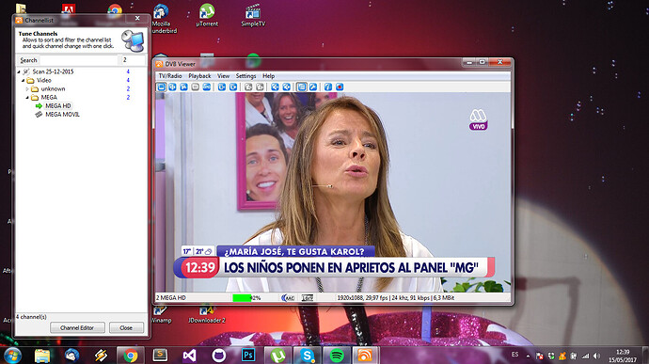This screenshot has height=364, width=649.
Task: Open the µTorrent desktop shortcut
Action: [207, 16]
